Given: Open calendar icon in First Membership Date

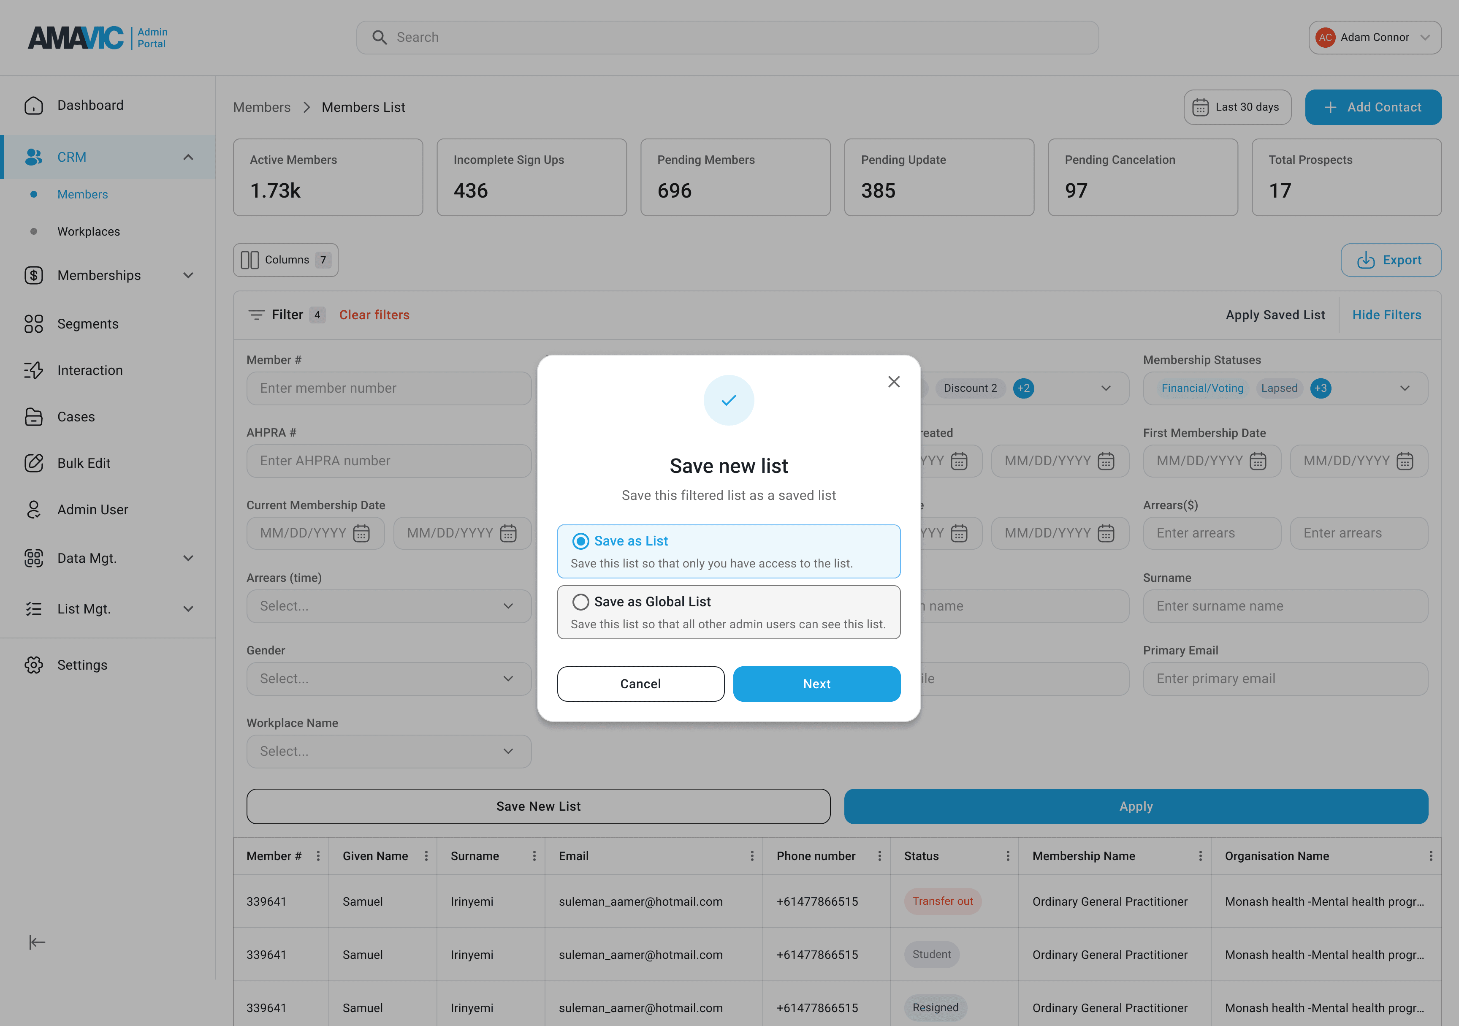Looking at the screenshot, I should (1258, 461).
